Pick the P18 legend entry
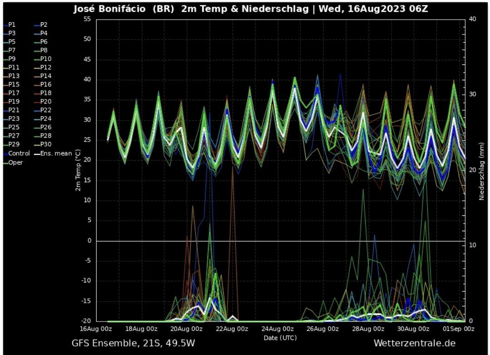The width and height of the screenshot is (490, 355). pyautogui.click(x=43, y=93)
